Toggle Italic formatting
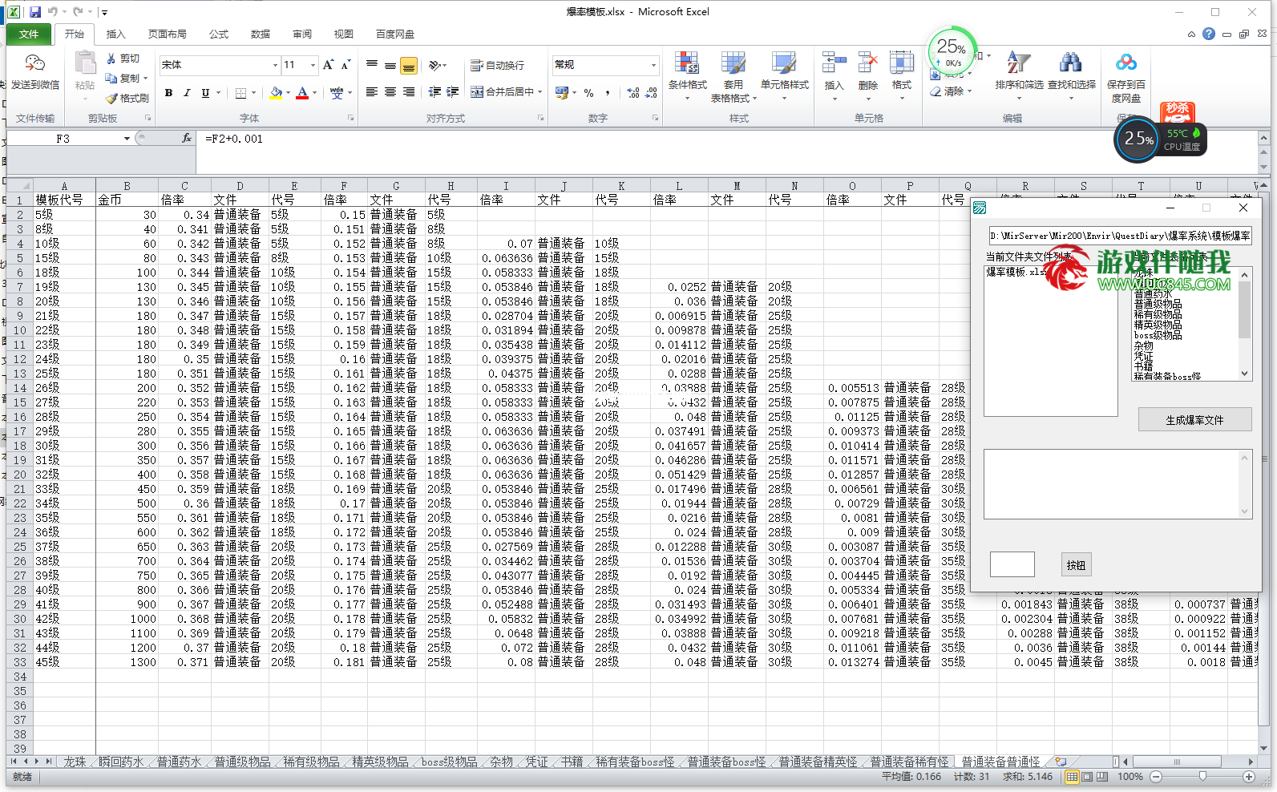Image resolution: width=1277 pixels, height=792 pixels. tap(187, 93)
